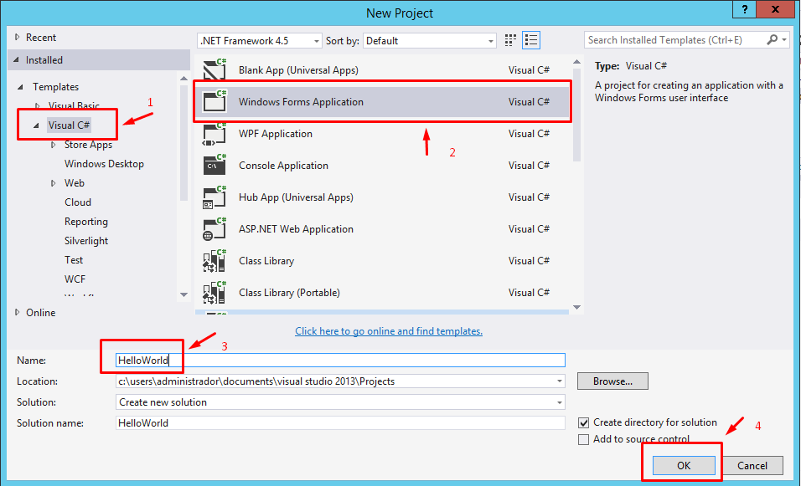
Task: Select the Blank App (Universal Apps) text
Action: (x=298, y=70)
